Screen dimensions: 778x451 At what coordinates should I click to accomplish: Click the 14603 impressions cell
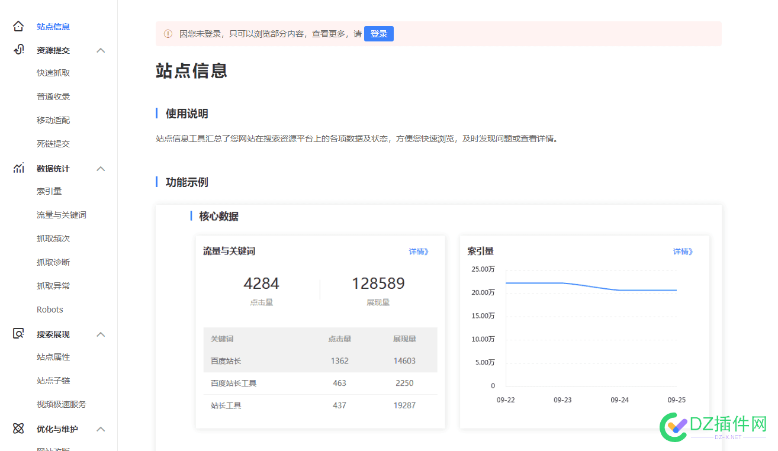pyautogui.click(x=405, y=360)
